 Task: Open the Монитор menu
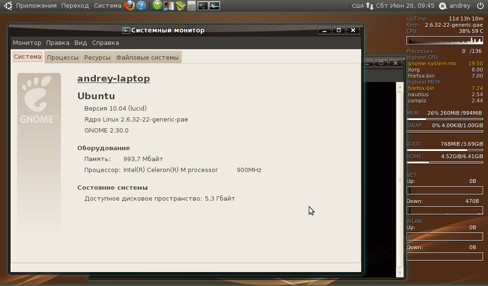tap(27, 43)
